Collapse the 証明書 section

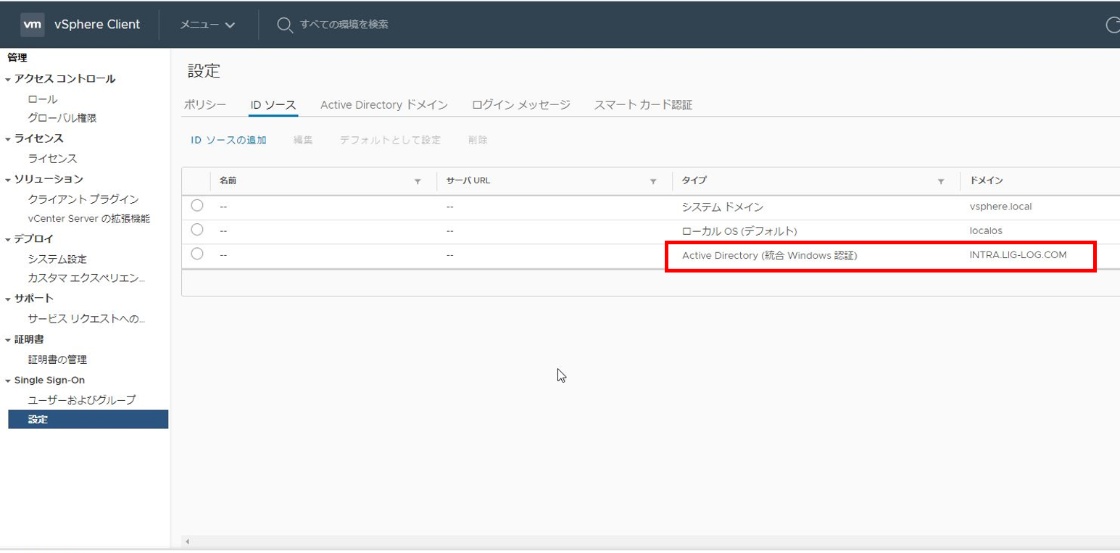pos(8,339)
